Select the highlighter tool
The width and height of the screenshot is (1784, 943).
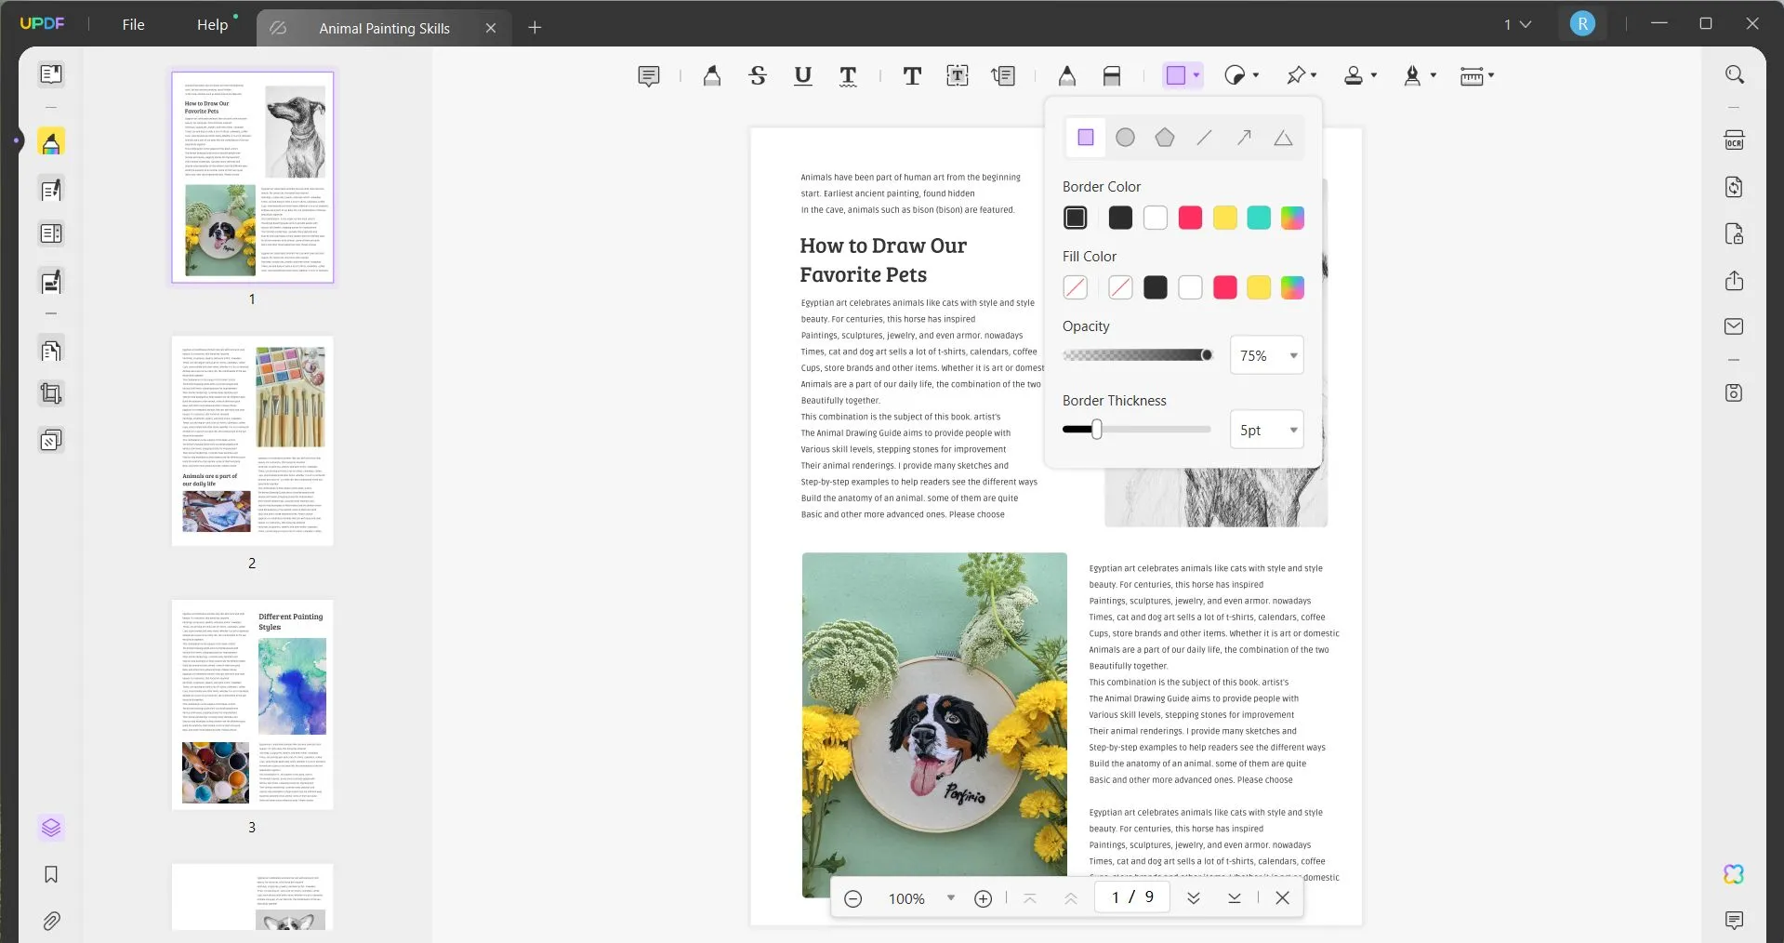(712, 76)
